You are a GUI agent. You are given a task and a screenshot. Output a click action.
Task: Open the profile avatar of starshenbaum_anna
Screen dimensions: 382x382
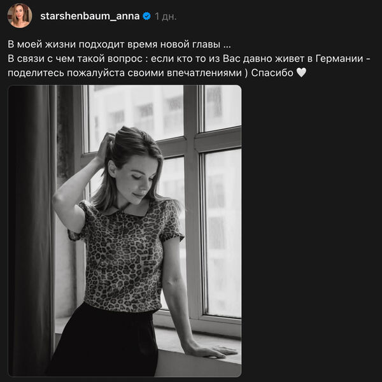[x=20, y=16]
